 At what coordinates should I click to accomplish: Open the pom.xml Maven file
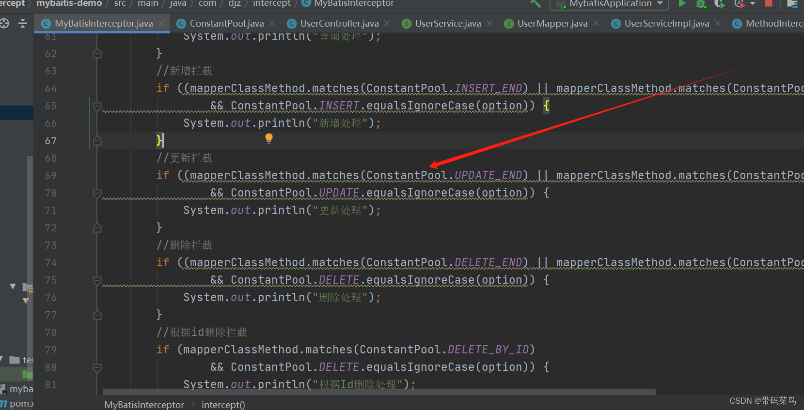pyautogui.click(x=17, y=403)
